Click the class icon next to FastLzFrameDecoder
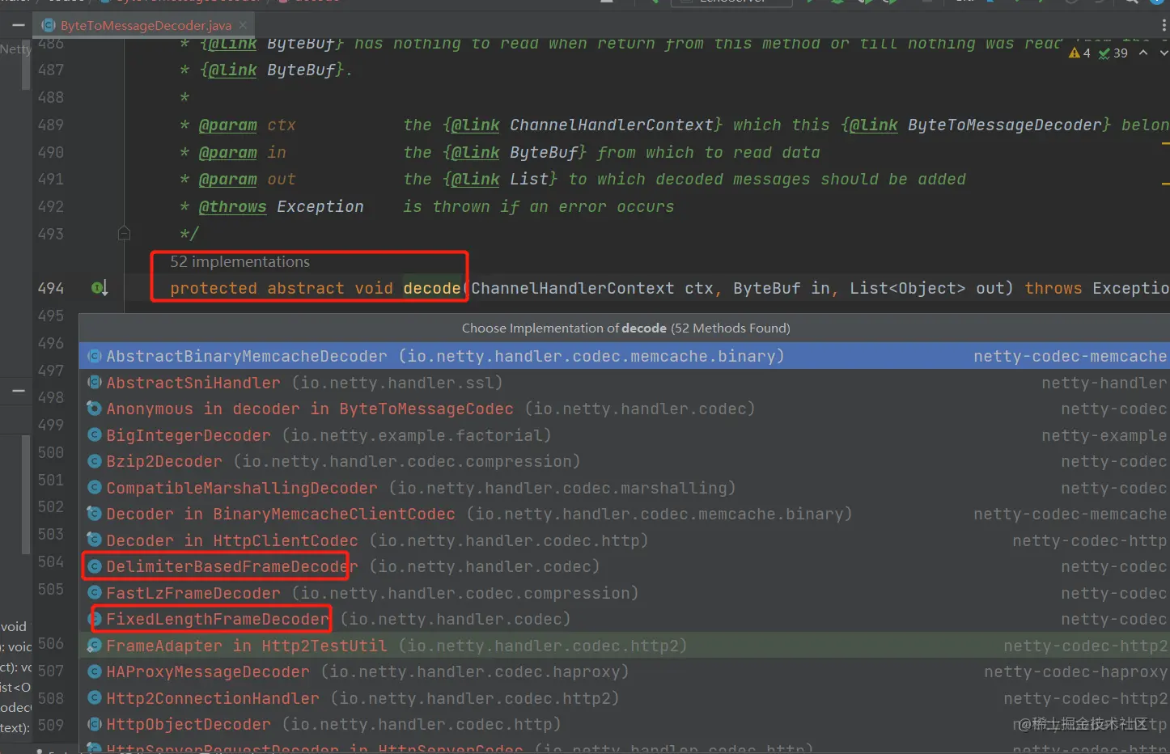Screen dimensions: 1170x754 [95, 593]
